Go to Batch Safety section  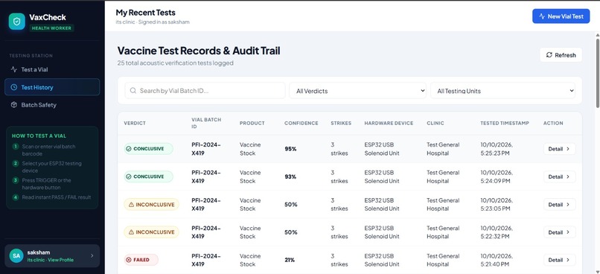tap(52, 105)
